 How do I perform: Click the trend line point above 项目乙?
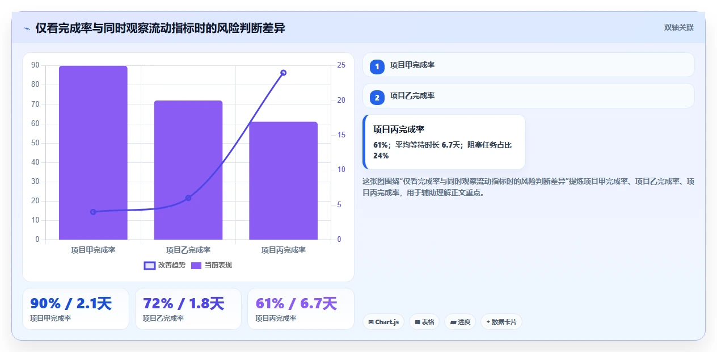188,198
